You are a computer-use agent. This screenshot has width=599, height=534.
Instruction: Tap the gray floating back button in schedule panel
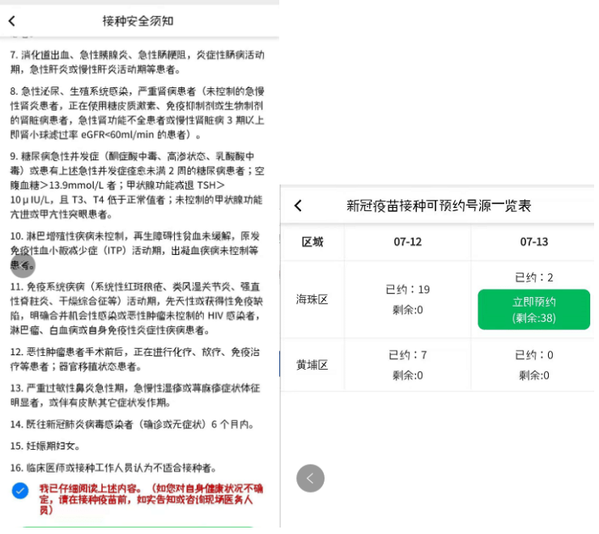coord(310,478)
